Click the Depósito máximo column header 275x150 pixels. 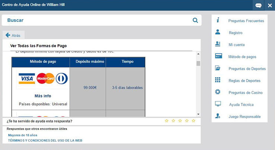click(x=88, y=62)
